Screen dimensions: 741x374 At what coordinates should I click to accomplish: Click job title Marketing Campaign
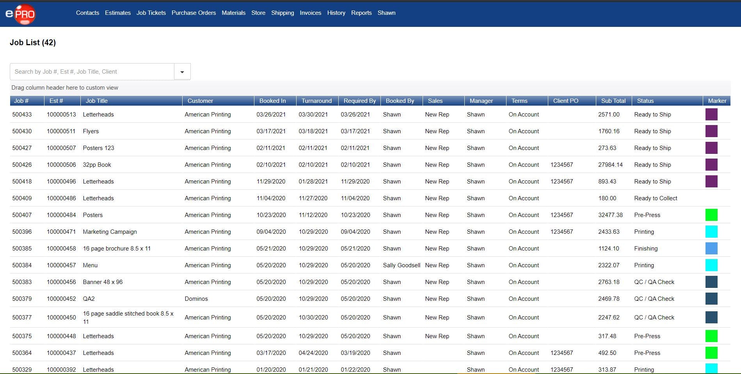(x=110, y=232)
